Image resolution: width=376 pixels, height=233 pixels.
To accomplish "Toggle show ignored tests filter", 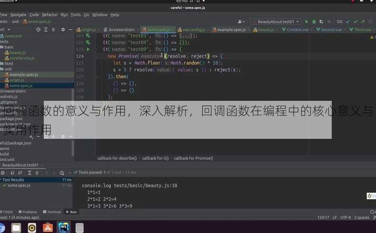I will 3,173.
